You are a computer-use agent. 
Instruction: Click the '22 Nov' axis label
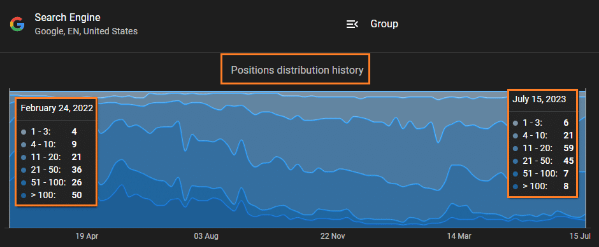click(333, 236)
